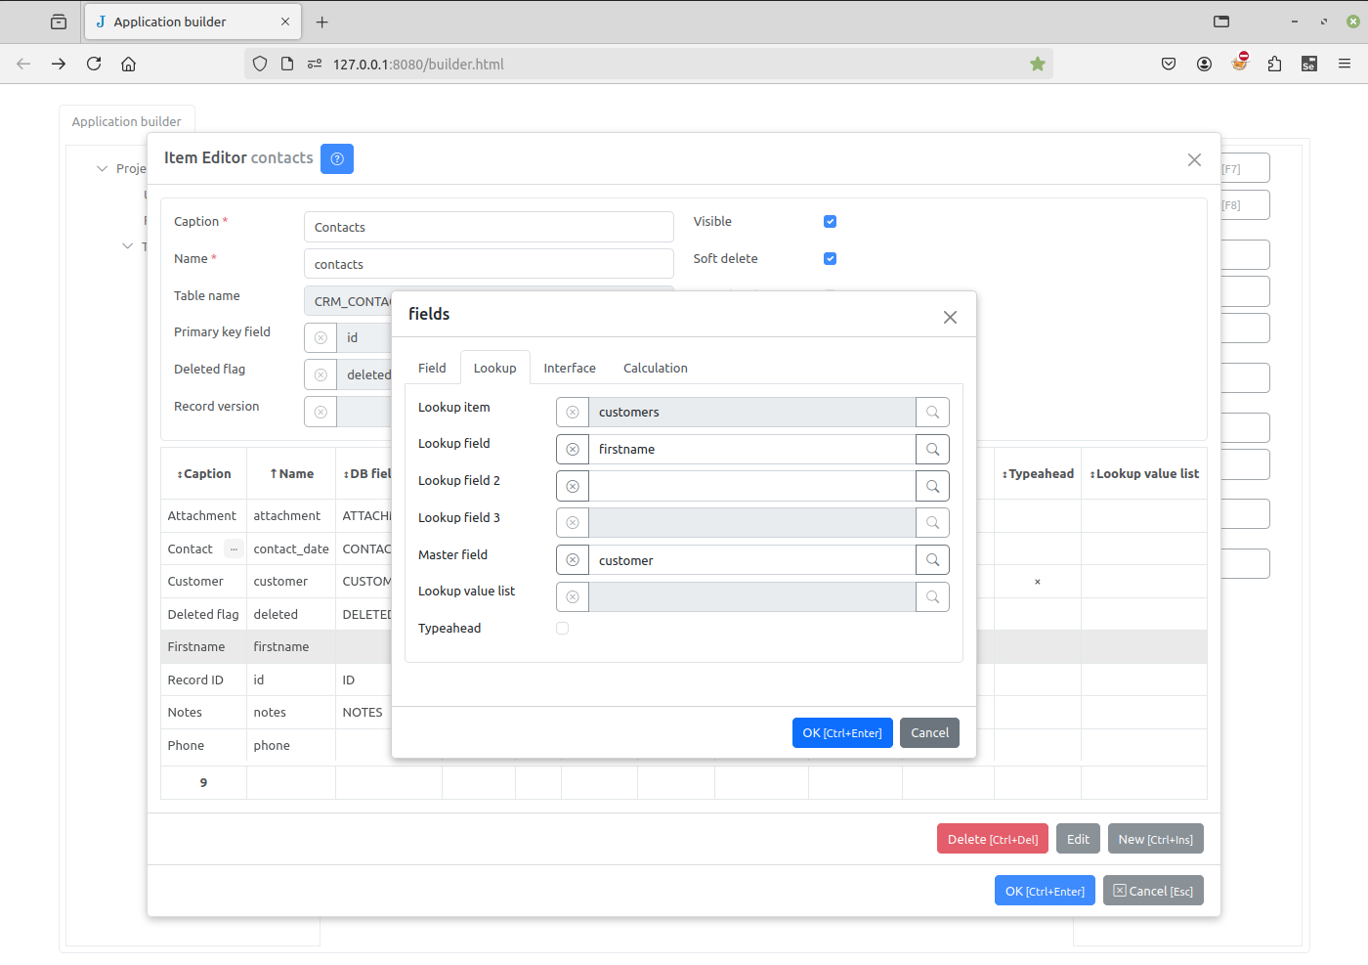The height and width of the screenshot is (965, 1368).
Task: Toggle the Typeahead checkbox
Action: coord(563,629)
